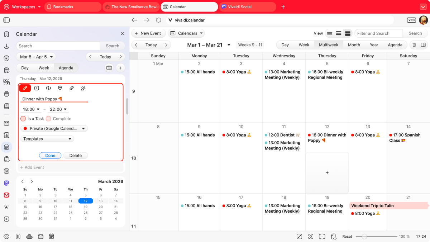
Task: Switch to the Month view tab
Action: point(354,45)
